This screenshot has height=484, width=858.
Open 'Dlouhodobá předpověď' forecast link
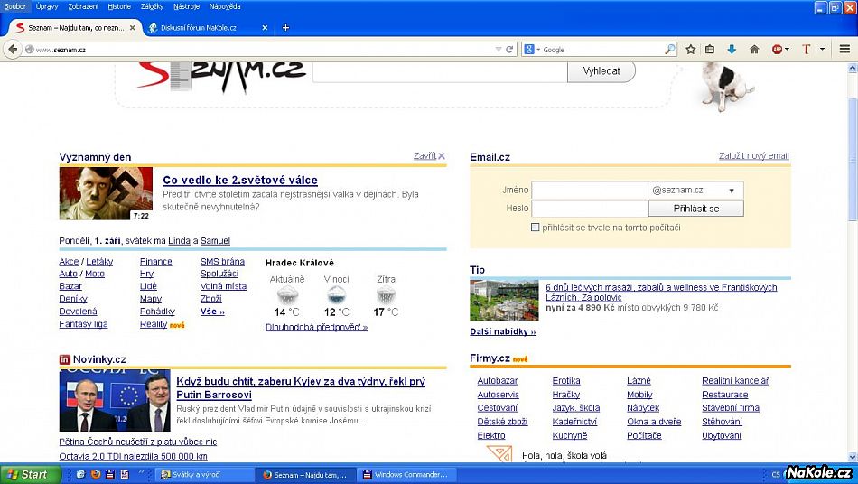[316, 327]
